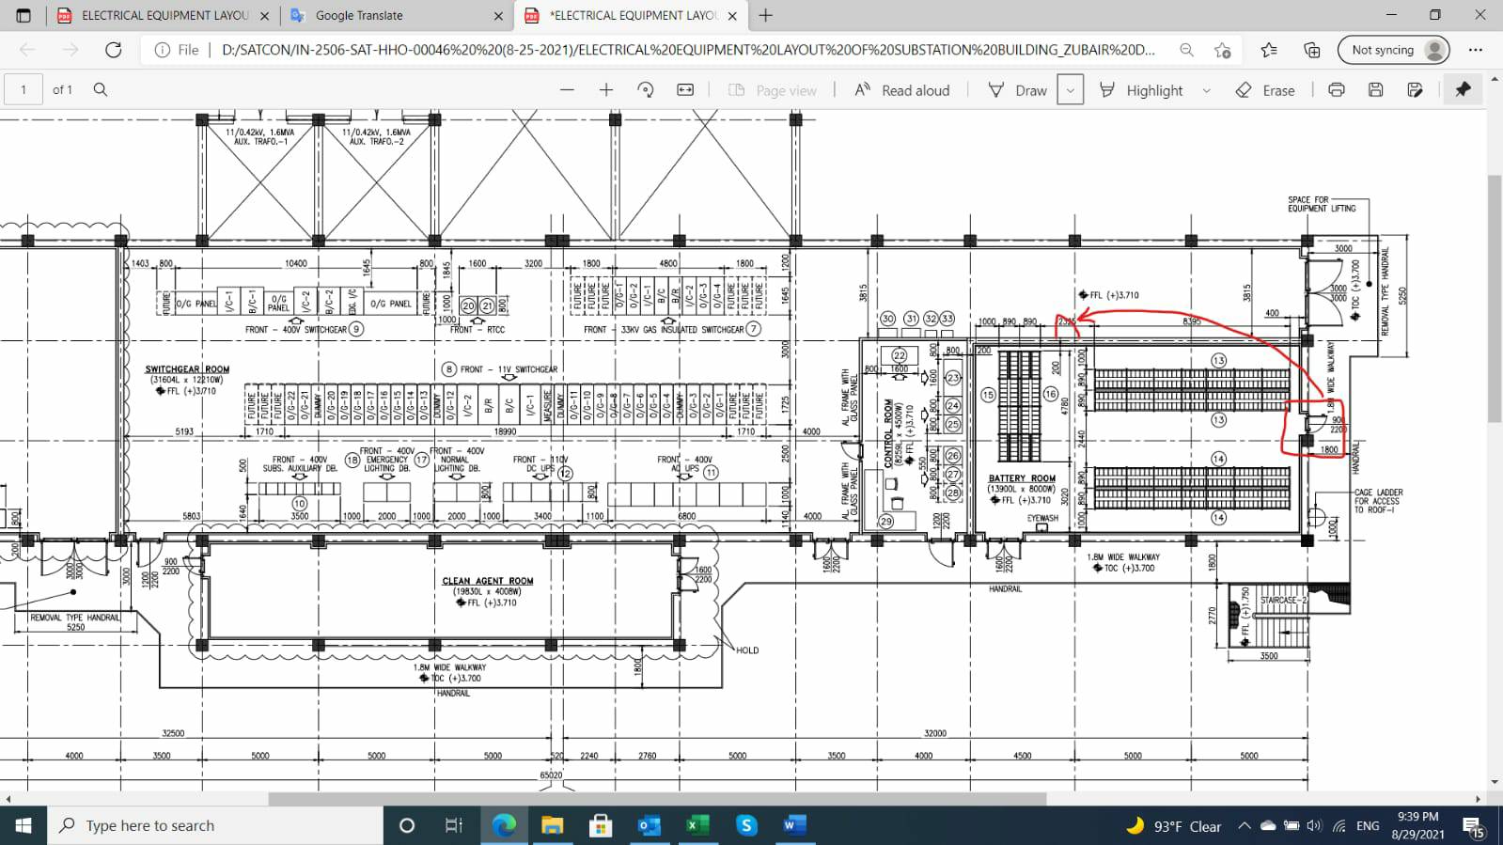Click the horizontal scrollbar at the bottom

click(x=657, y=799)
